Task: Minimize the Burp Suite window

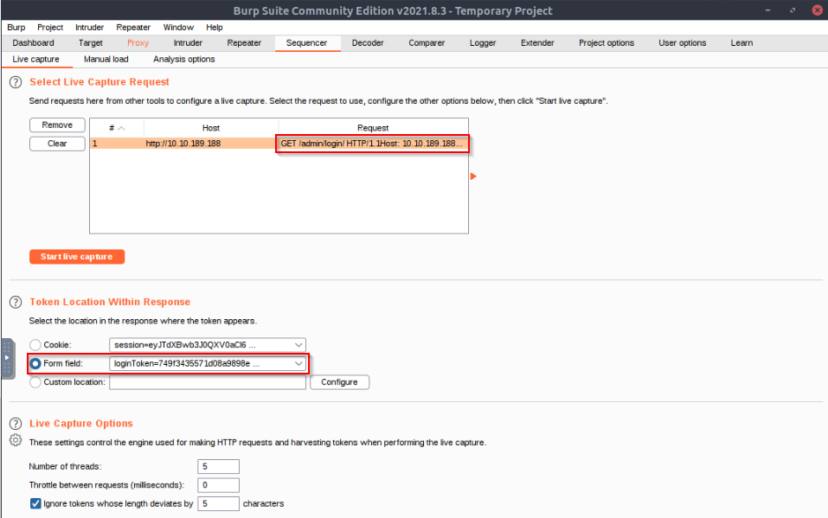Action: (x=767, y=10)
